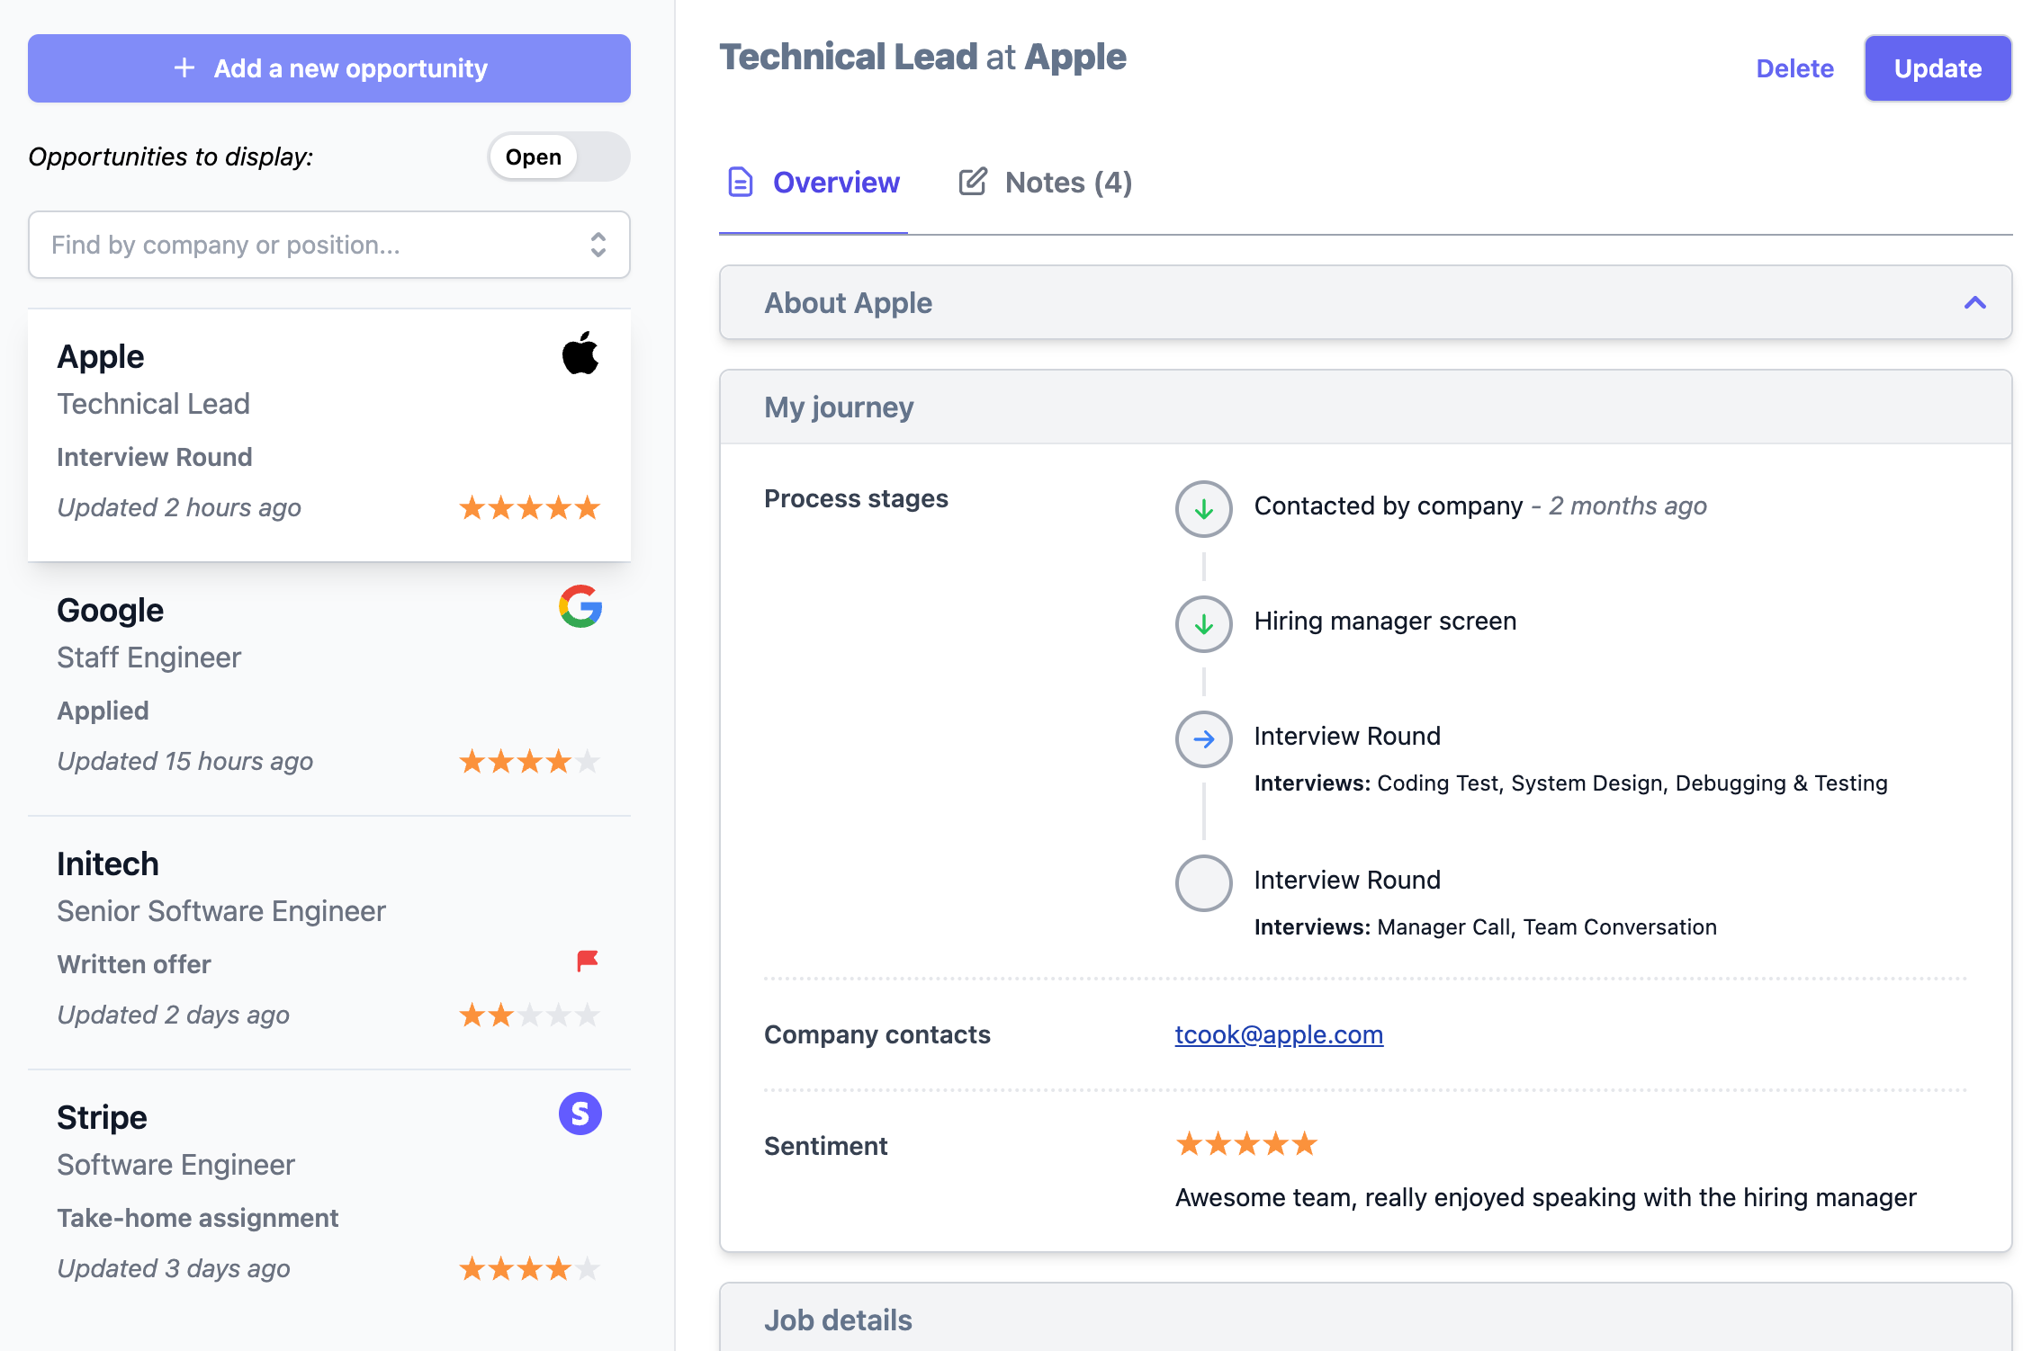Click the Stripe logo icon
The image size is (2041, 1351).
pos(580,1114)
